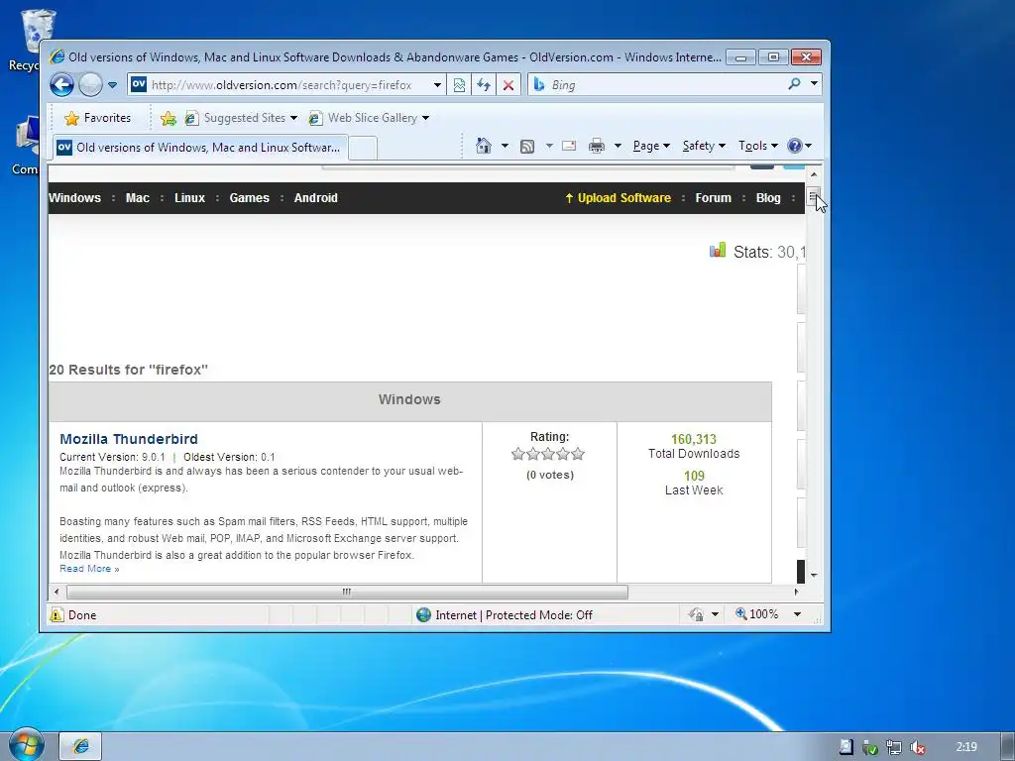Open the Mozilla Thunderbird result title
Image resolution: width=1015 pixels, height=761 pixels.
click(129, 439)
